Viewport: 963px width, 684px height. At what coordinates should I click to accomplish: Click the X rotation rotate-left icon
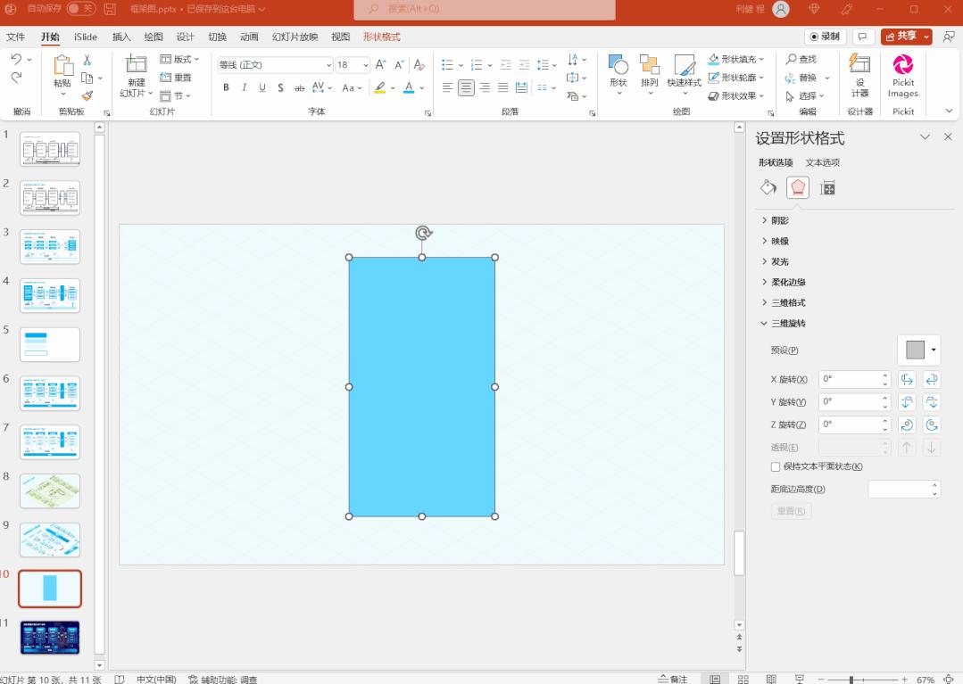tap(908, 379)
